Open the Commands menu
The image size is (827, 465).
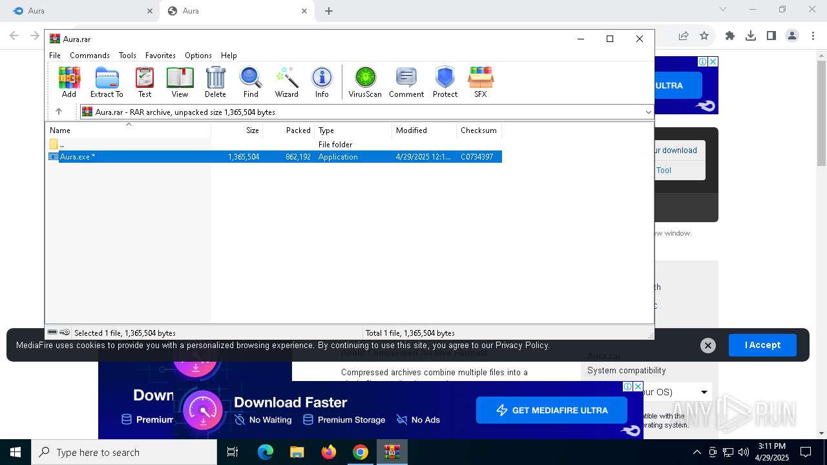(90, 56)
